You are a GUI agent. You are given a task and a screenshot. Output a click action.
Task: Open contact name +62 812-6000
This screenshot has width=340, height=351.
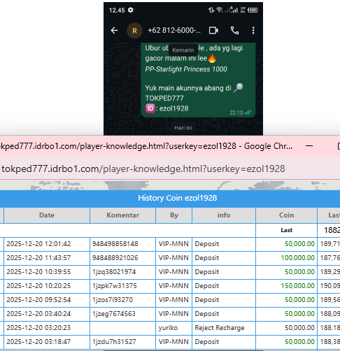point(174,30)
